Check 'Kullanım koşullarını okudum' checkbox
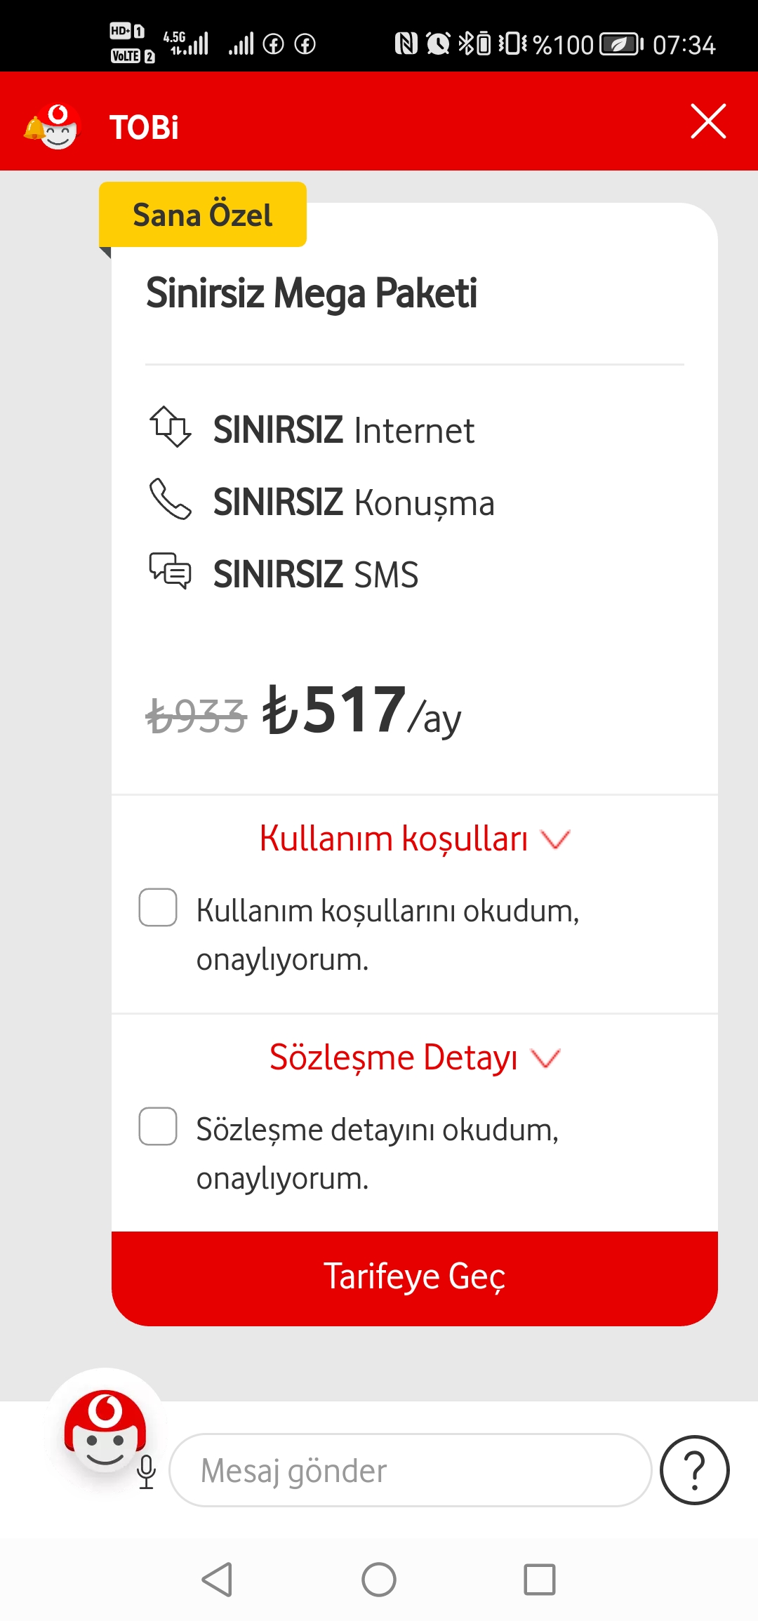This screenshot has height=1621, width=758. (x=158, y=907)
